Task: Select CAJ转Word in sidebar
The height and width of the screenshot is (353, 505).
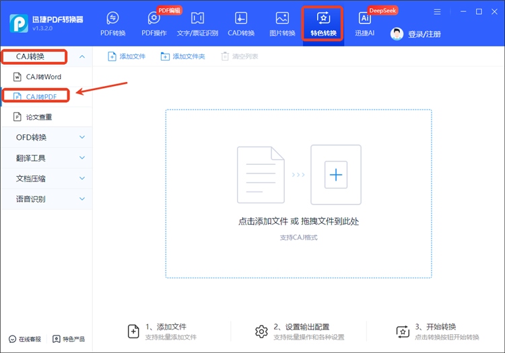Action: pyautogui.click(x=43, y=77)
